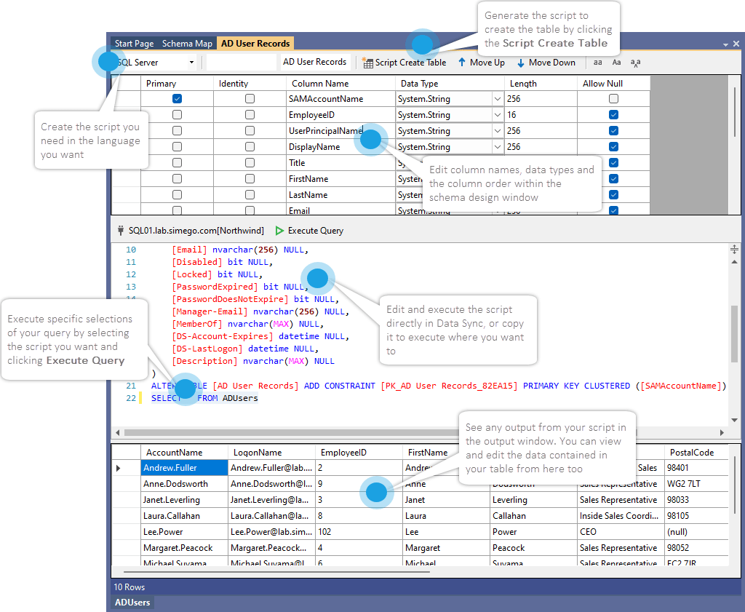This screenshot has height=612, width=745.
Task: Check Allow Null for SAMAccountName
Action: point(614,99)
